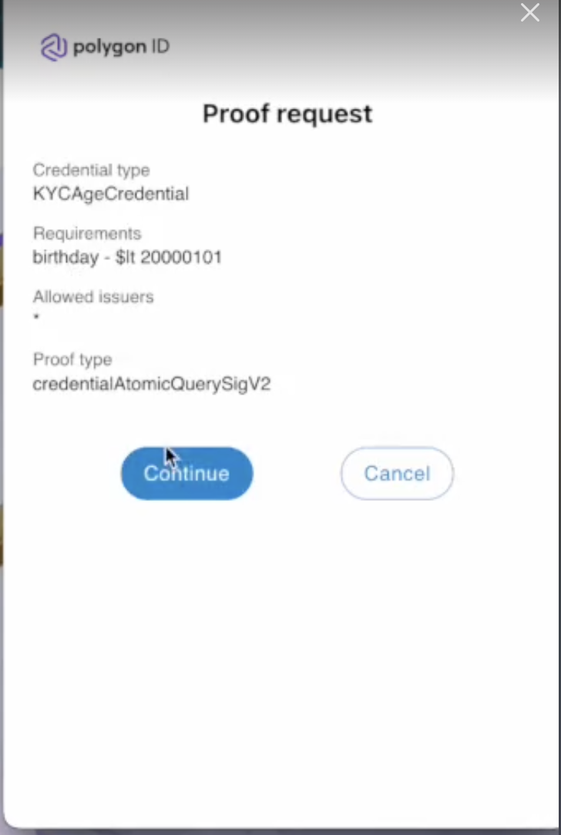Select the Proof request heading
Viewport: 561px width, 835px height.
point(287,114)
